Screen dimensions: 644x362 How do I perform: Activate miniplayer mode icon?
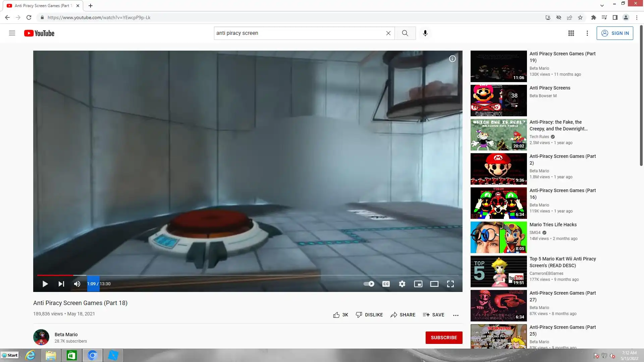418,284
